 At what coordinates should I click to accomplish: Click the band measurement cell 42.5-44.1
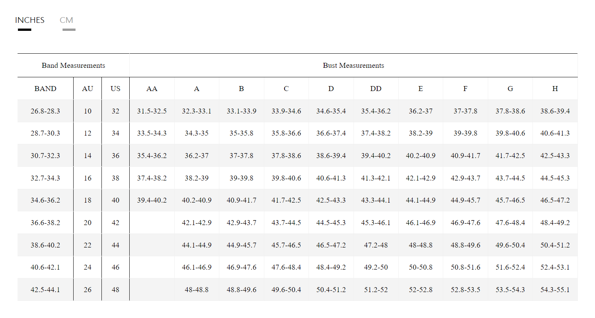[x=45, y=290]
